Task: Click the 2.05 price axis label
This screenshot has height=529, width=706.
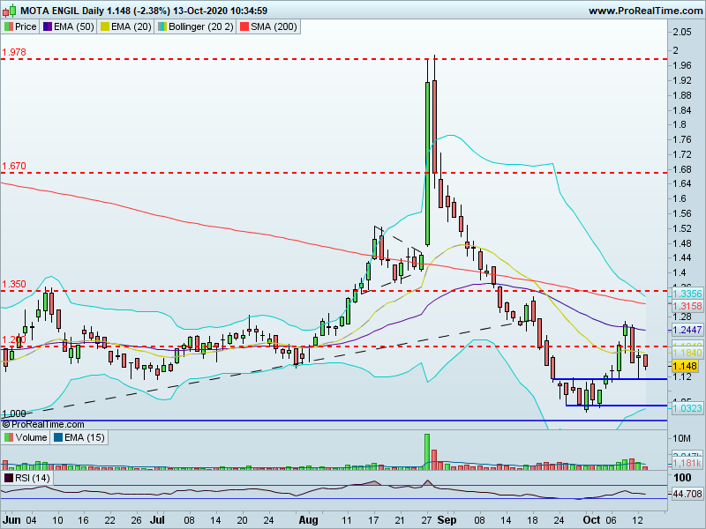Action: click(x=682, y=32)
